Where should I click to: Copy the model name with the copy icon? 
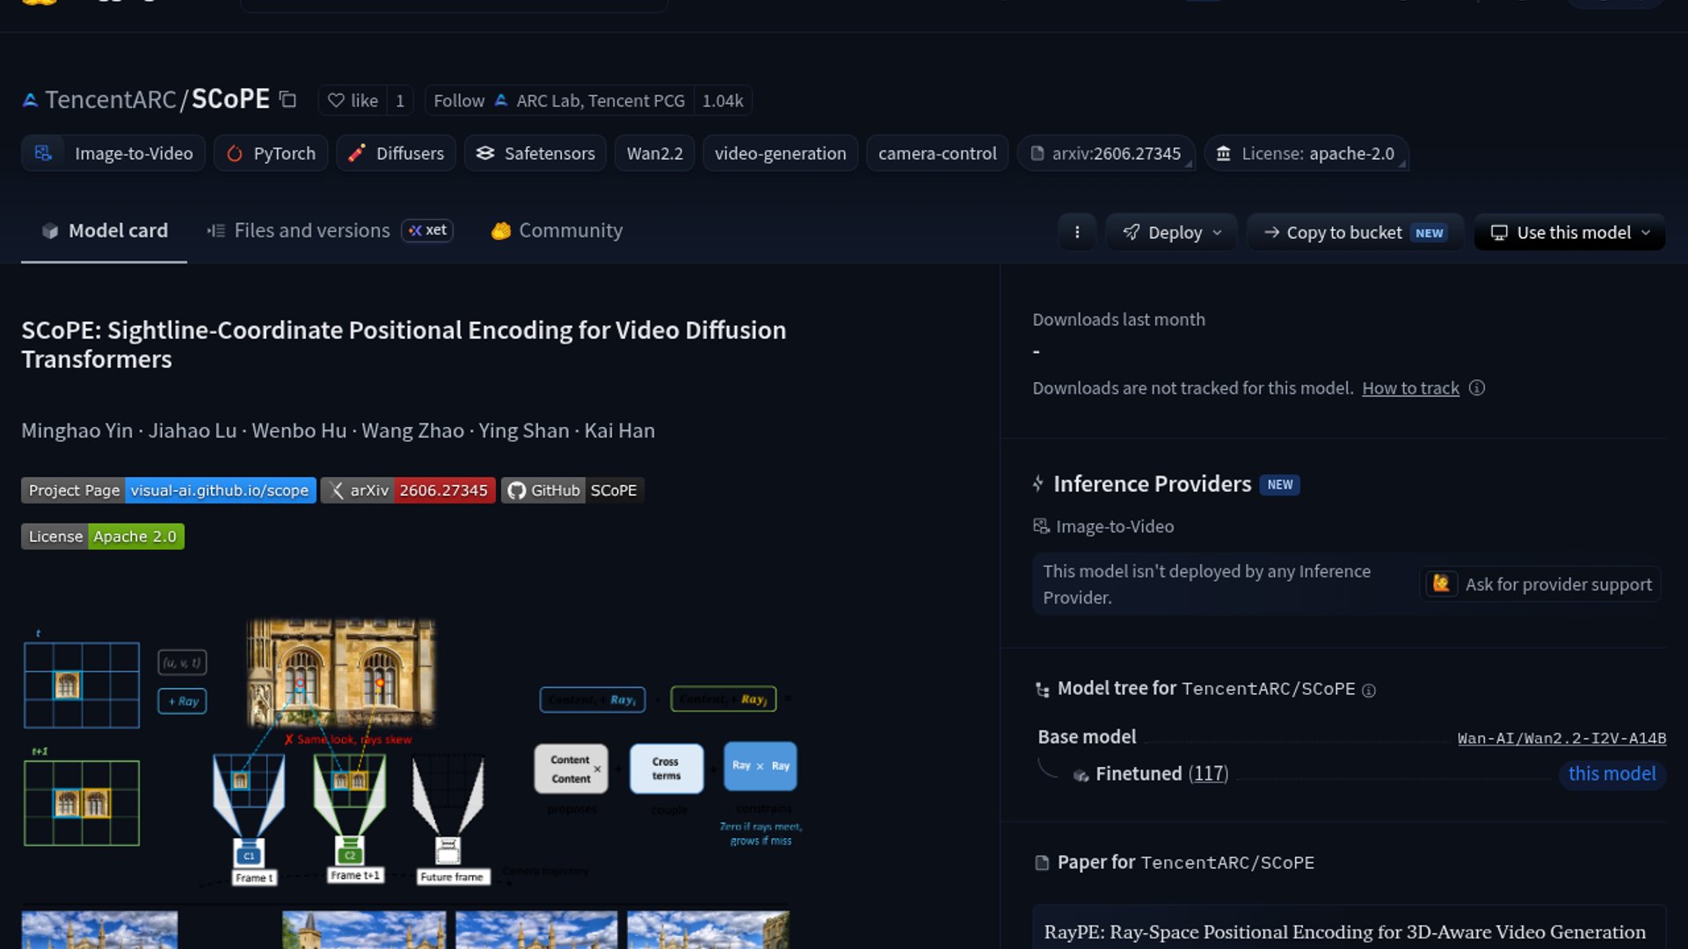click(x=287, y=99)
